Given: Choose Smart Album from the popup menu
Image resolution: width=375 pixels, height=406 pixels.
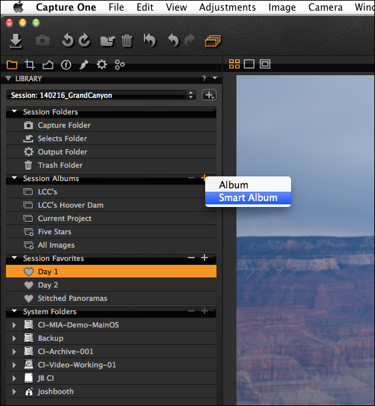Looking at the screenshot, I should coord(248,198).
